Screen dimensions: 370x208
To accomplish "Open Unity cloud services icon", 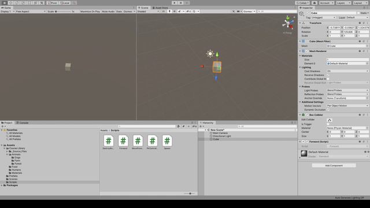I will [x=314, y=3].
